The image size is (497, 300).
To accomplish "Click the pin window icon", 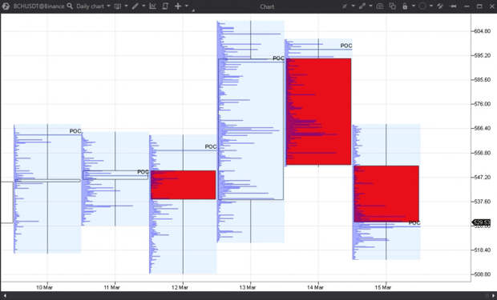I will coord(453,6).
